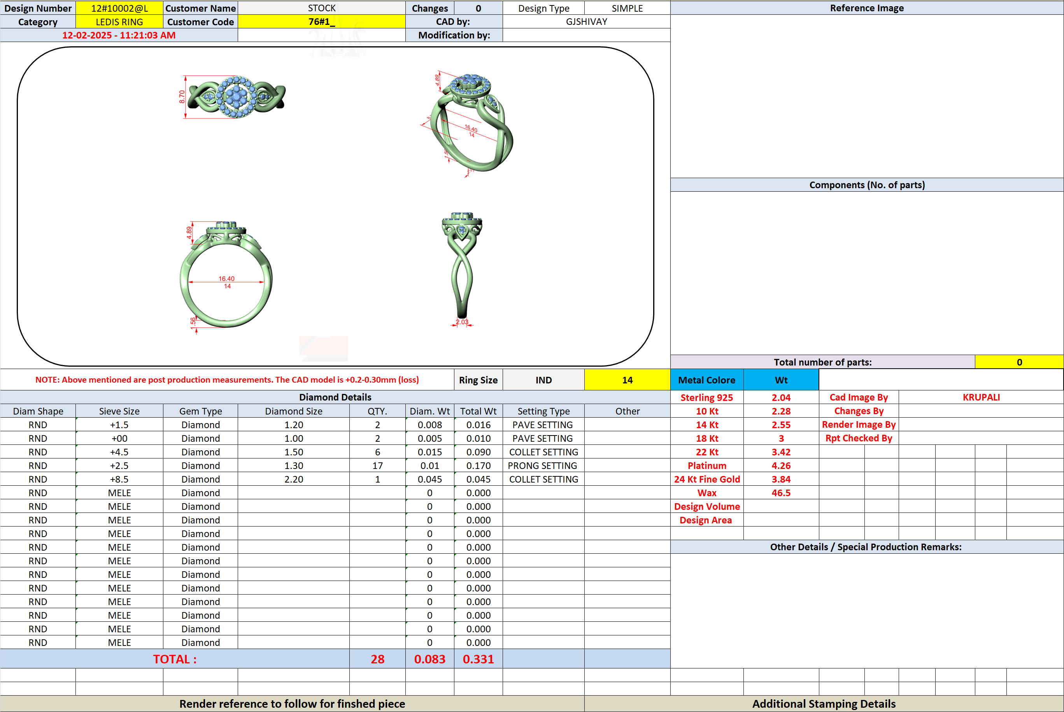Click the design type value SIMPLE

coord(627,8)
